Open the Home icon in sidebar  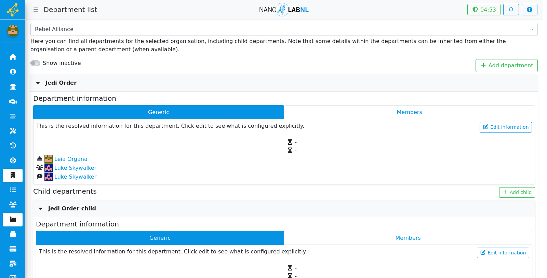click(x=13, y=57)
